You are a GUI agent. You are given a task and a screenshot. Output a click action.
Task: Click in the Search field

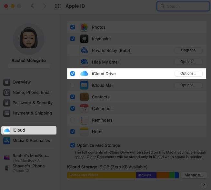pyautogui.click(x=183, y=6)
